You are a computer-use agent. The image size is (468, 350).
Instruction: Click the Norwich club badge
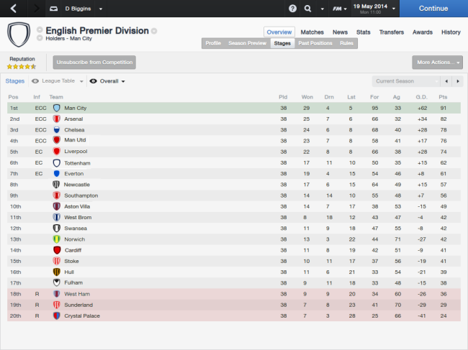[x=57, y=239]
